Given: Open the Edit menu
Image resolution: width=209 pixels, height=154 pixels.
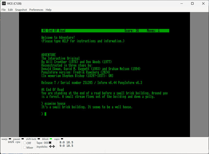Looking at the screenshot, I should click(10, 10).
